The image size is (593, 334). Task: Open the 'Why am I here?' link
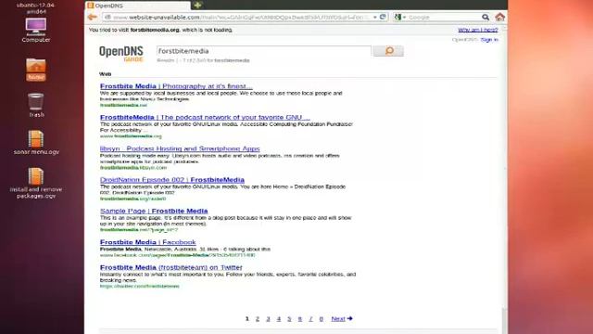click(x=478, y=30)
